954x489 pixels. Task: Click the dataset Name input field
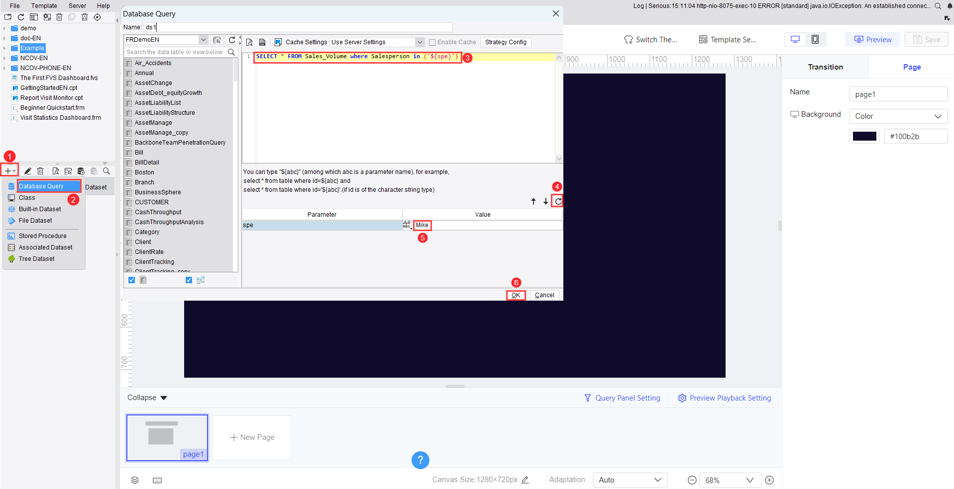[x=299, y=27]
